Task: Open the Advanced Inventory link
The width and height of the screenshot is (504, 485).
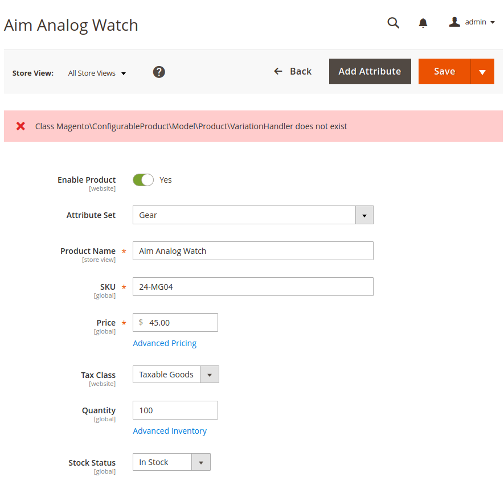Action: point(170,431)
